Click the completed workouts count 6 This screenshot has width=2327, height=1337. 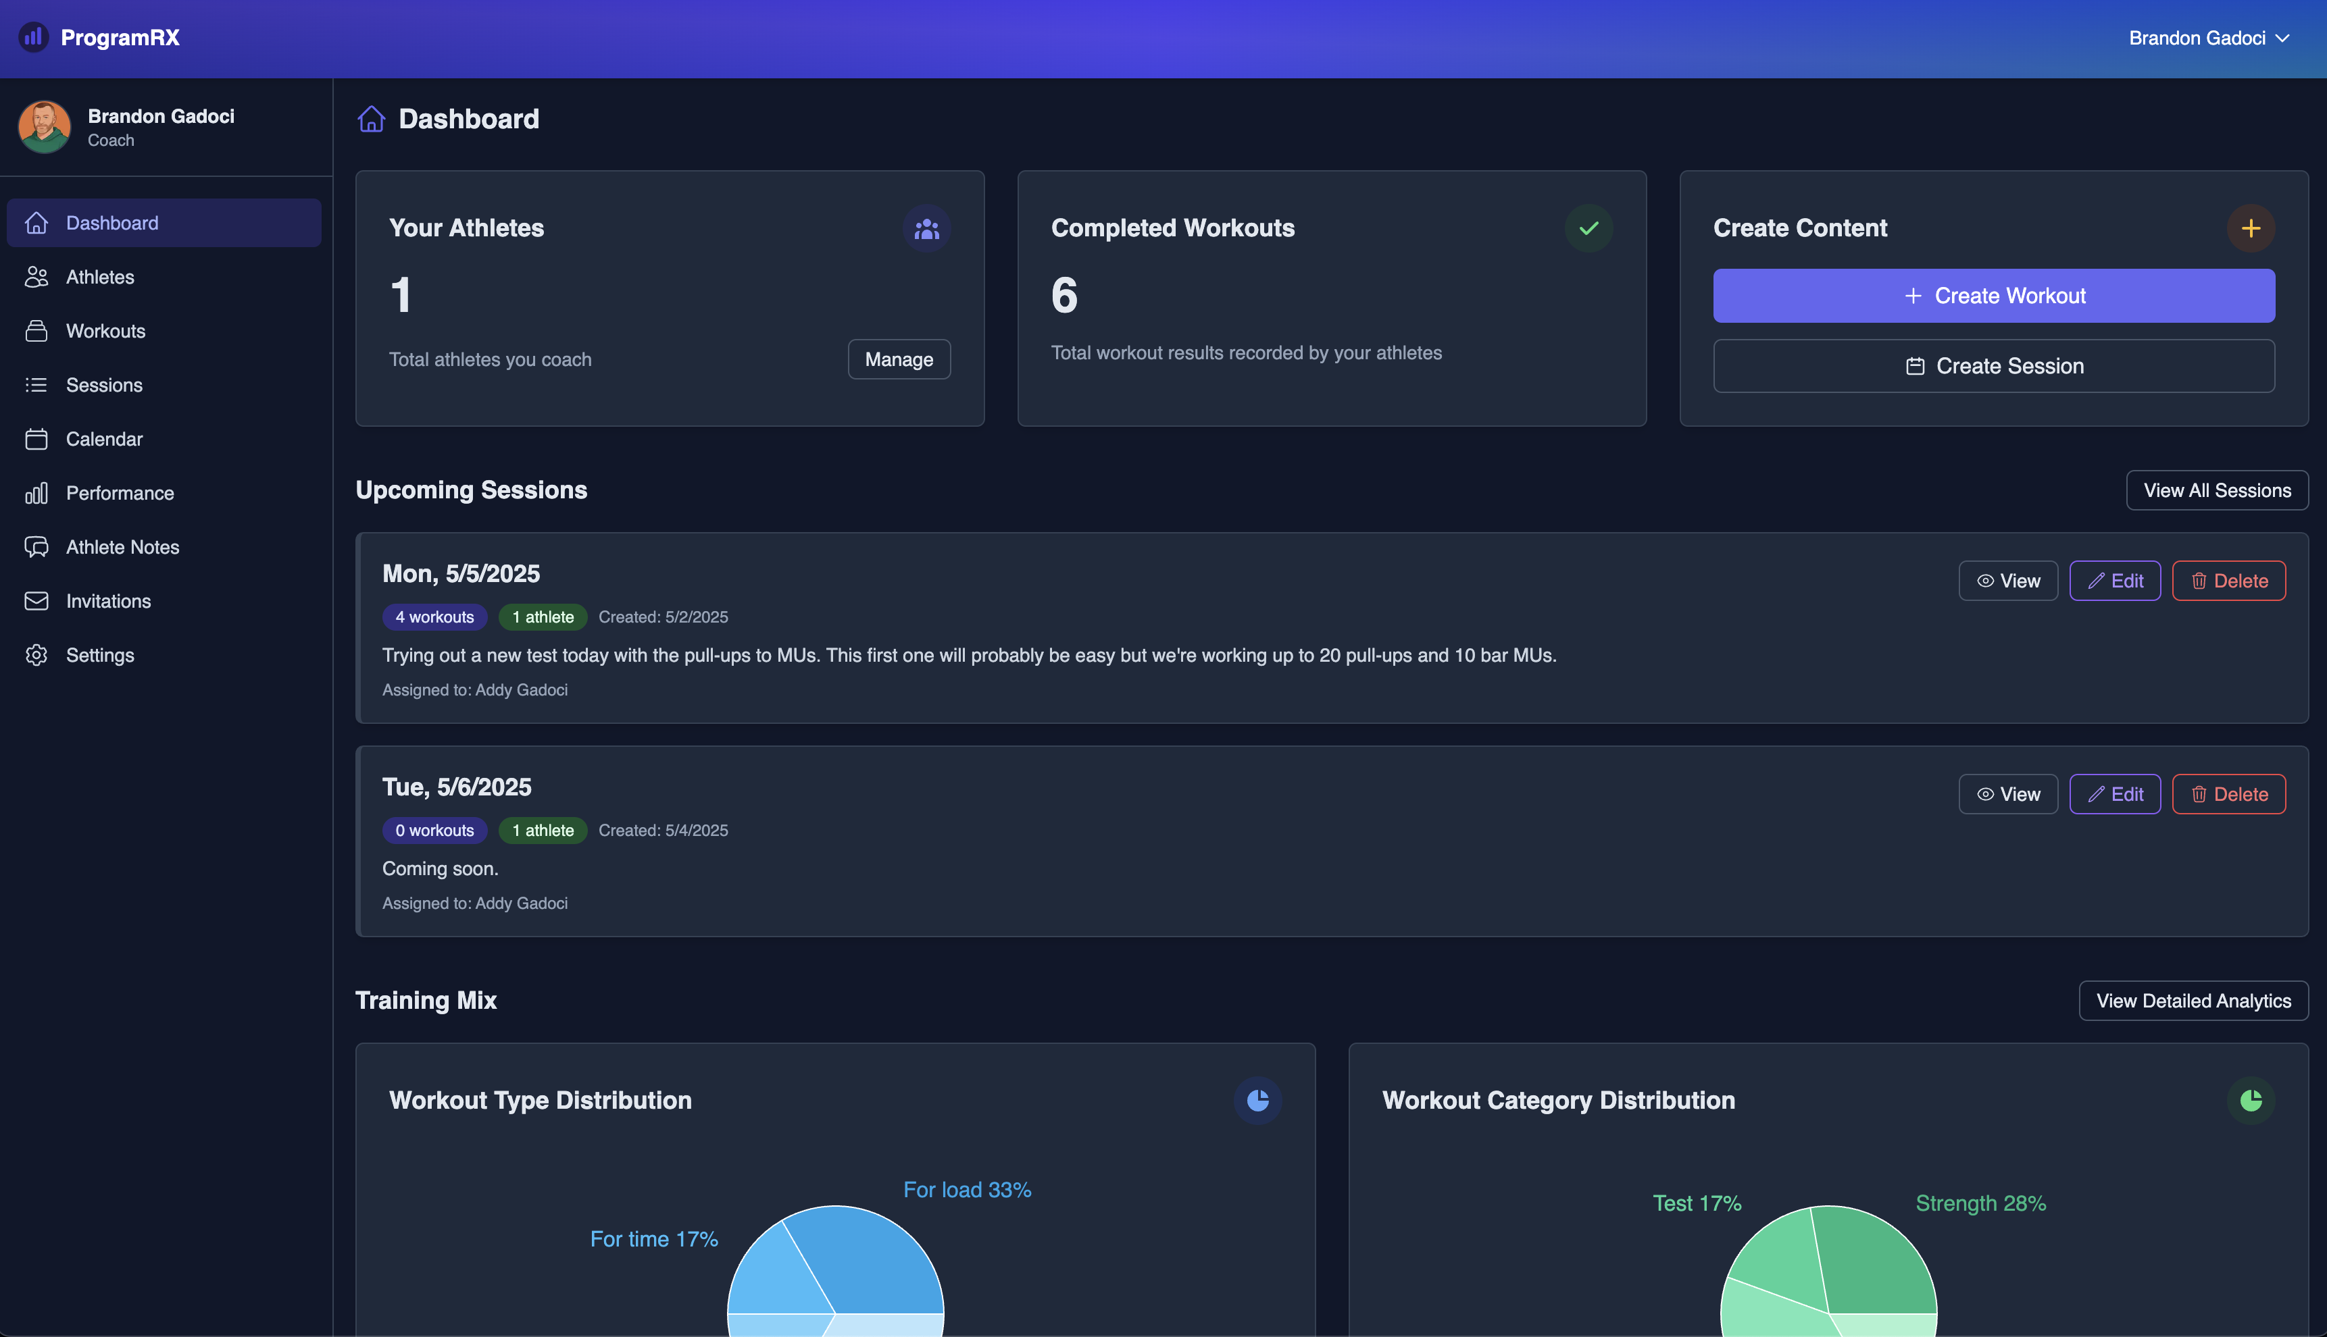[x=1064, y=296]
